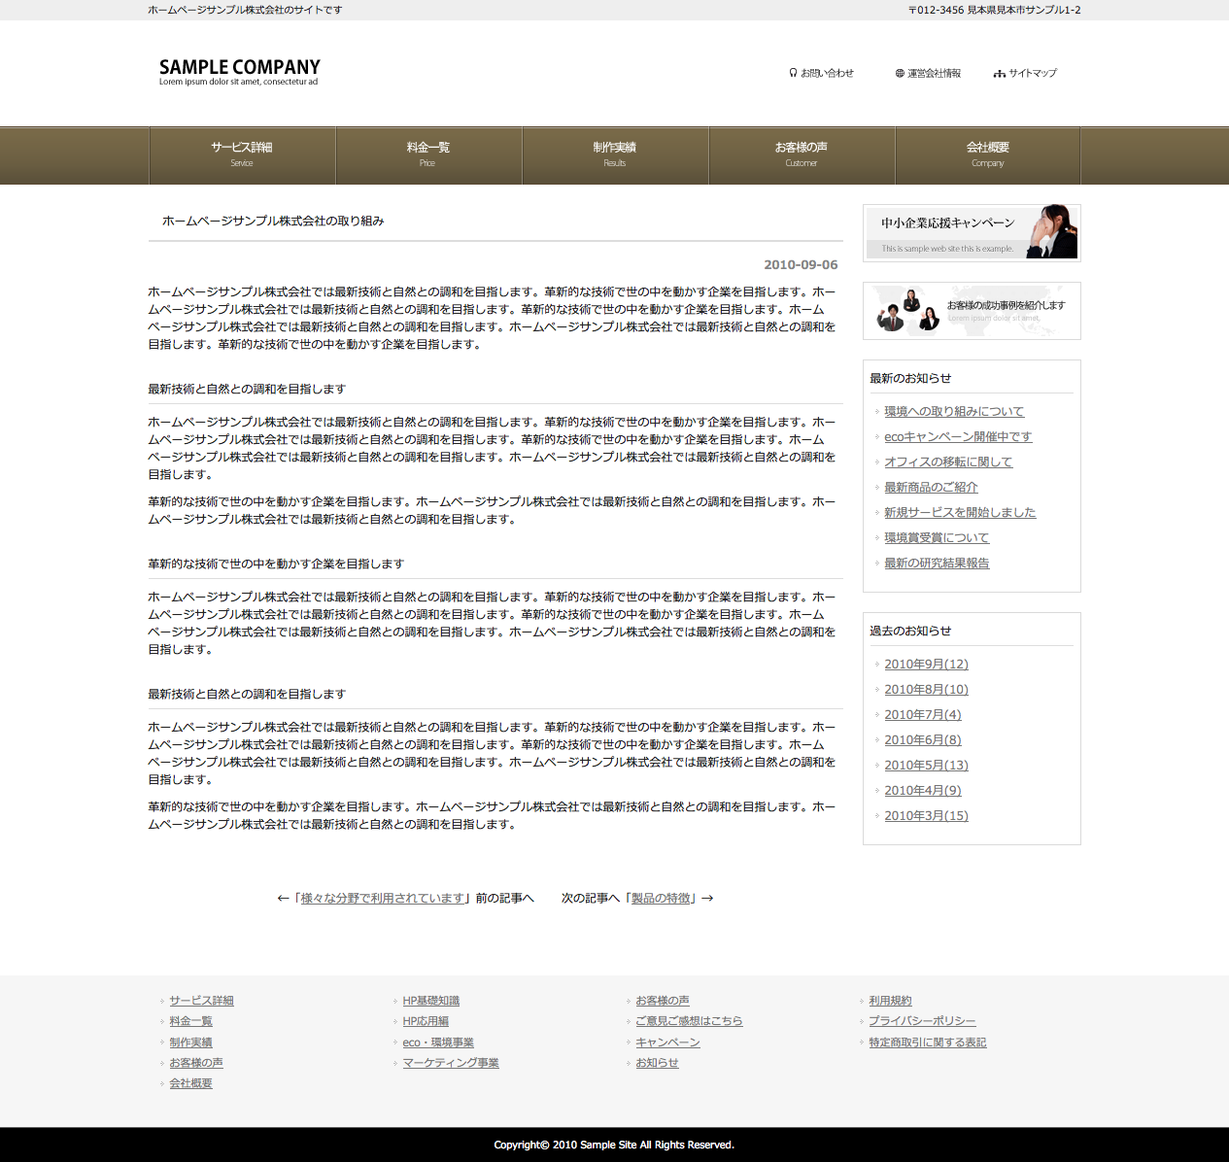The image size is (1229, 1162).
Task: Select 会社概要 in the navigation bar
Action: coord(988,154)
